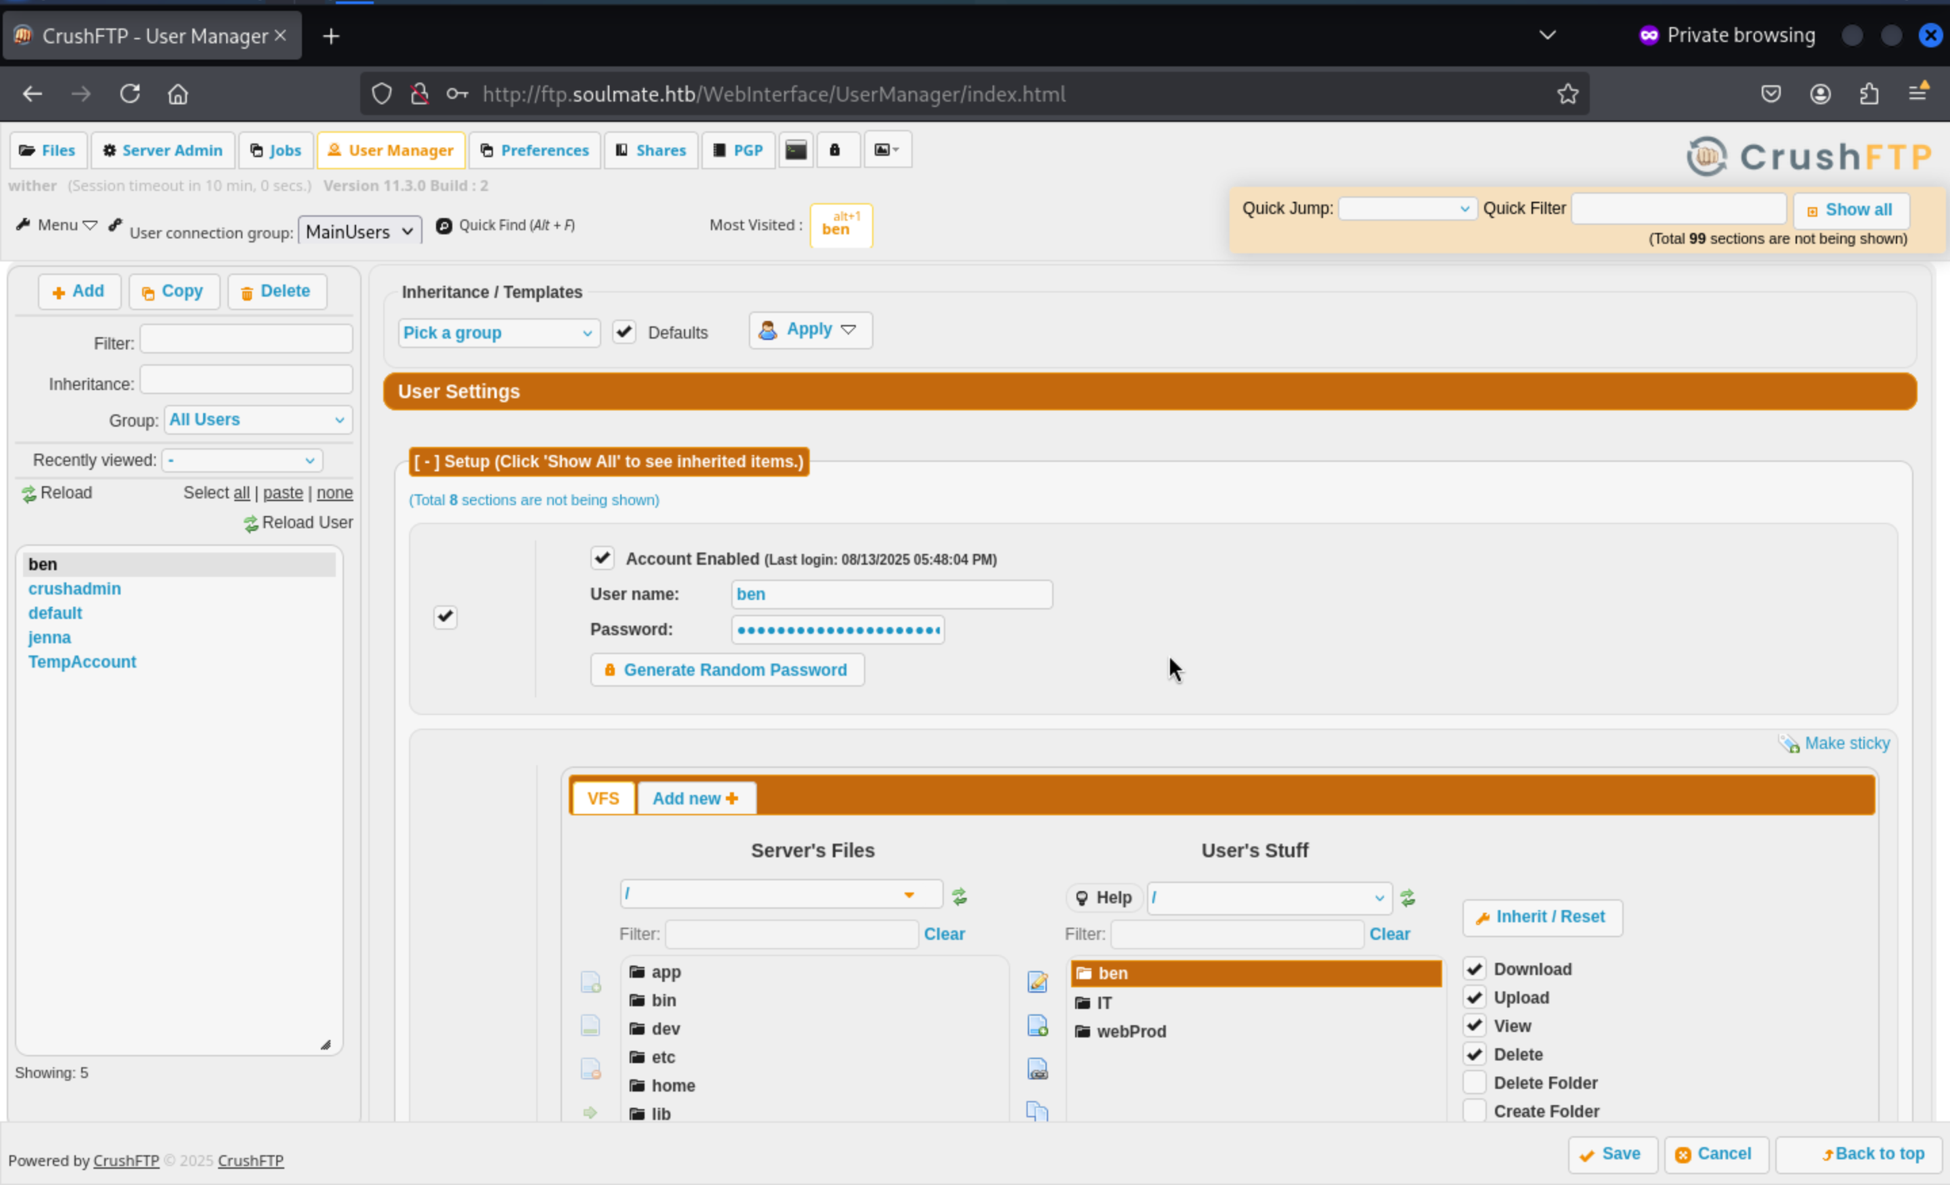
Task: Bookmark the page with the star icon
Action: [1567, 94]
